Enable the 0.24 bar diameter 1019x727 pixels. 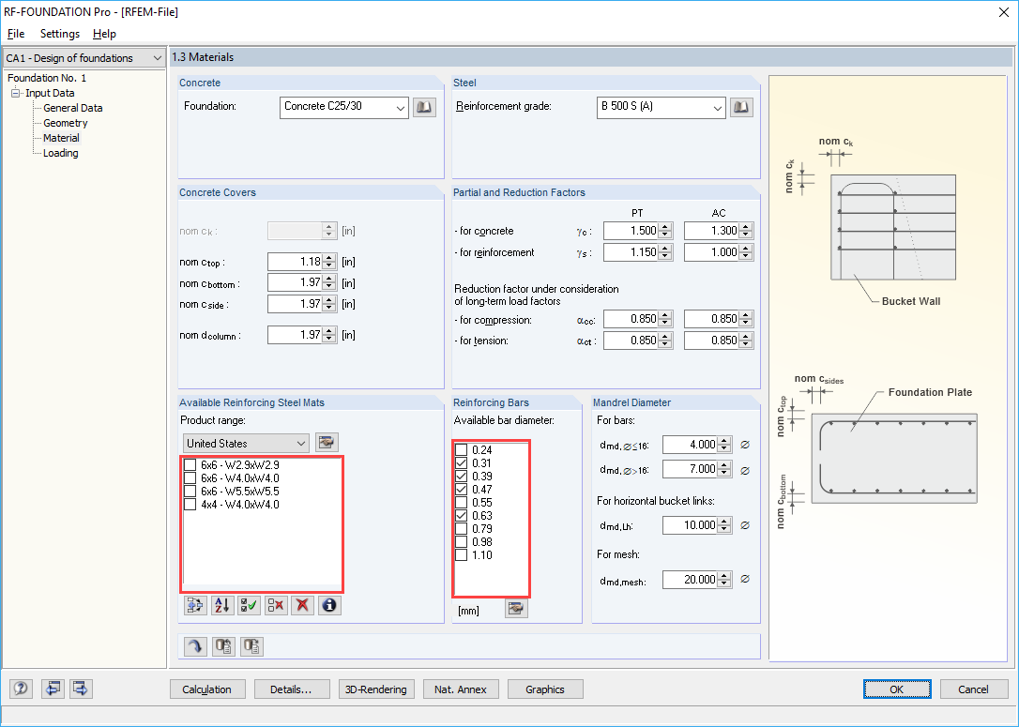pyautogui.click(x=460, y=450)
